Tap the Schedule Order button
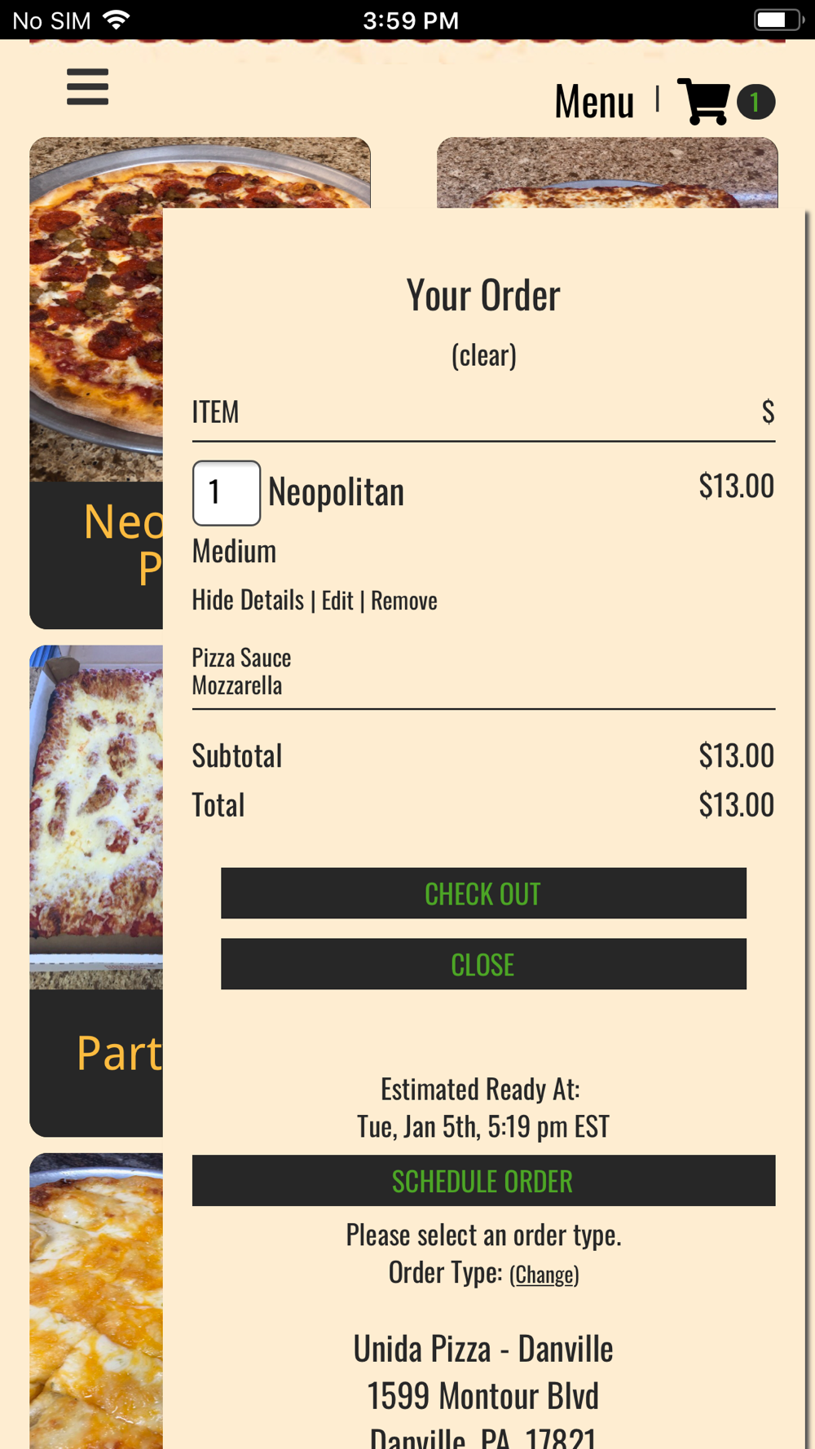 [x=483, y=1181]
